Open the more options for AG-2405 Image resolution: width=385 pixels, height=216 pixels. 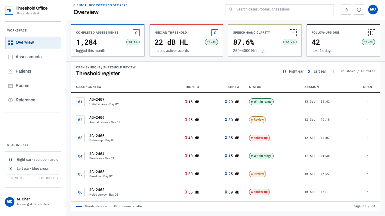pos(368,137)
